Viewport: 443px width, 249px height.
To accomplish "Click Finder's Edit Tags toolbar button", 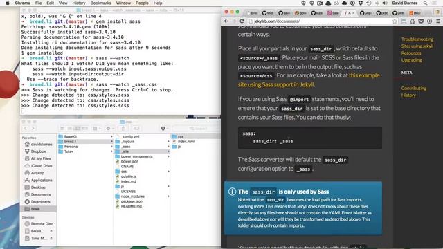I will tap(136, 129).
